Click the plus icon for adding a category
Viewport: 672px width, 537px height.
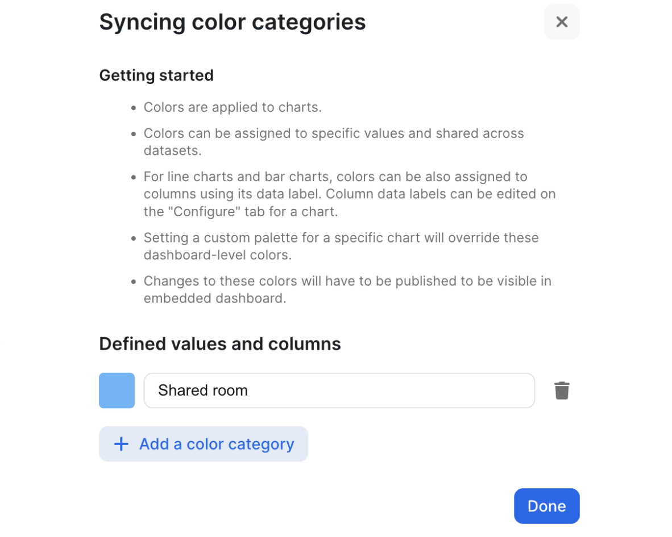click(121, 444)
